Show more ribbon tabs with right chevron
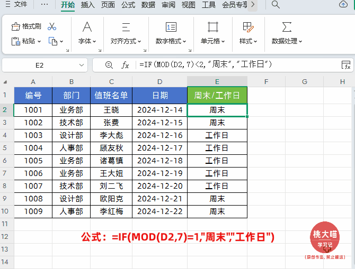 pos(253,5)
